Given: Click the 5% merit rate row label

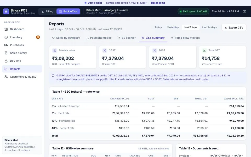Looking at the screenshot, I should (60, 113).
